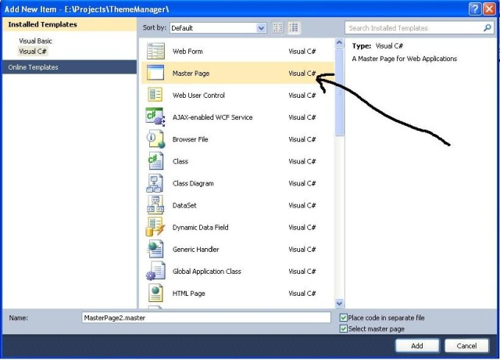The image size is (500, 360).
Task: Click the 'Dynamic Data Field' label
Action: click(x=200, y=228)
